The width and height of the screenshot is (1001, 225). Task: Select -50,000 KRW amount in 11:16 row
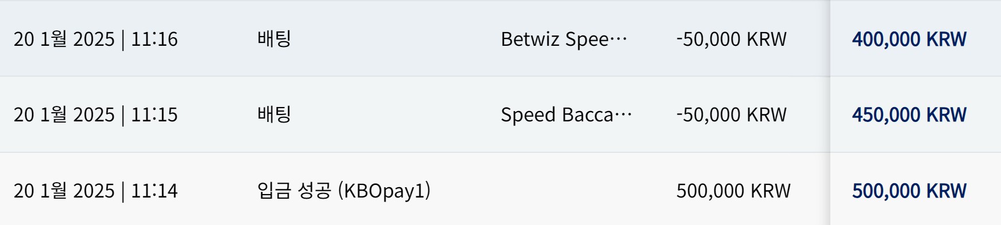pos(731,39)
